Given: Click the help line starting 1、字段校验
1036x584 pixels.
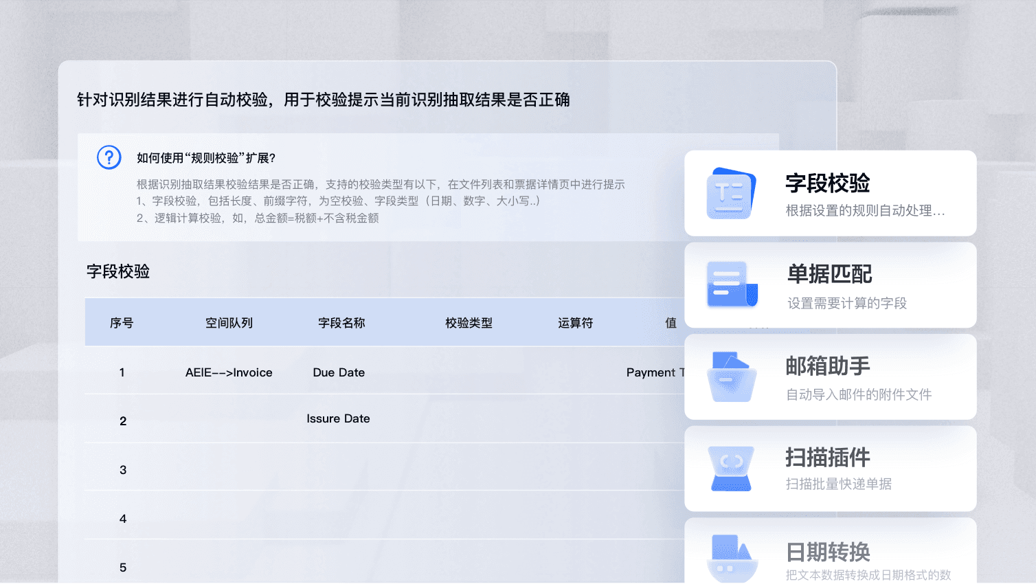Looking at the screenshot, I should 338,201.
